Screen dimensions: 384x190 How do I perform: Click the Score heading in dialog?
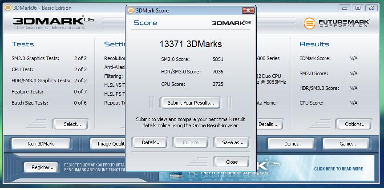click(x=145, y=23)
